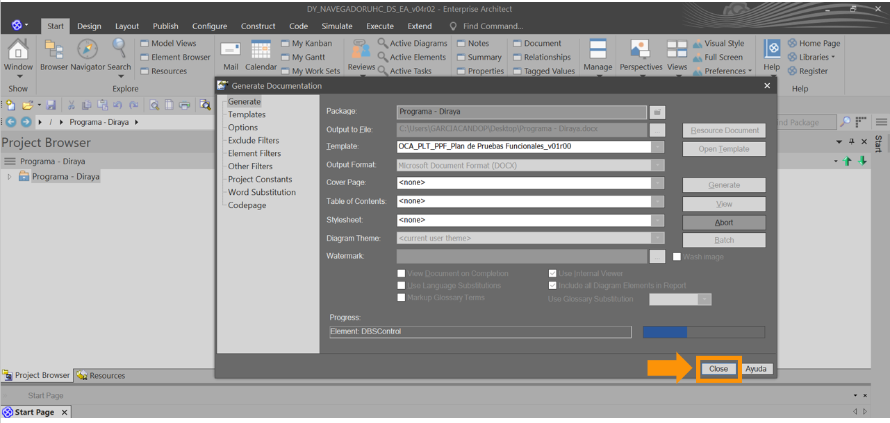Click the New file toolbar icon
Image resolution: width=890 pixels, height=423 pixels.
10,105
